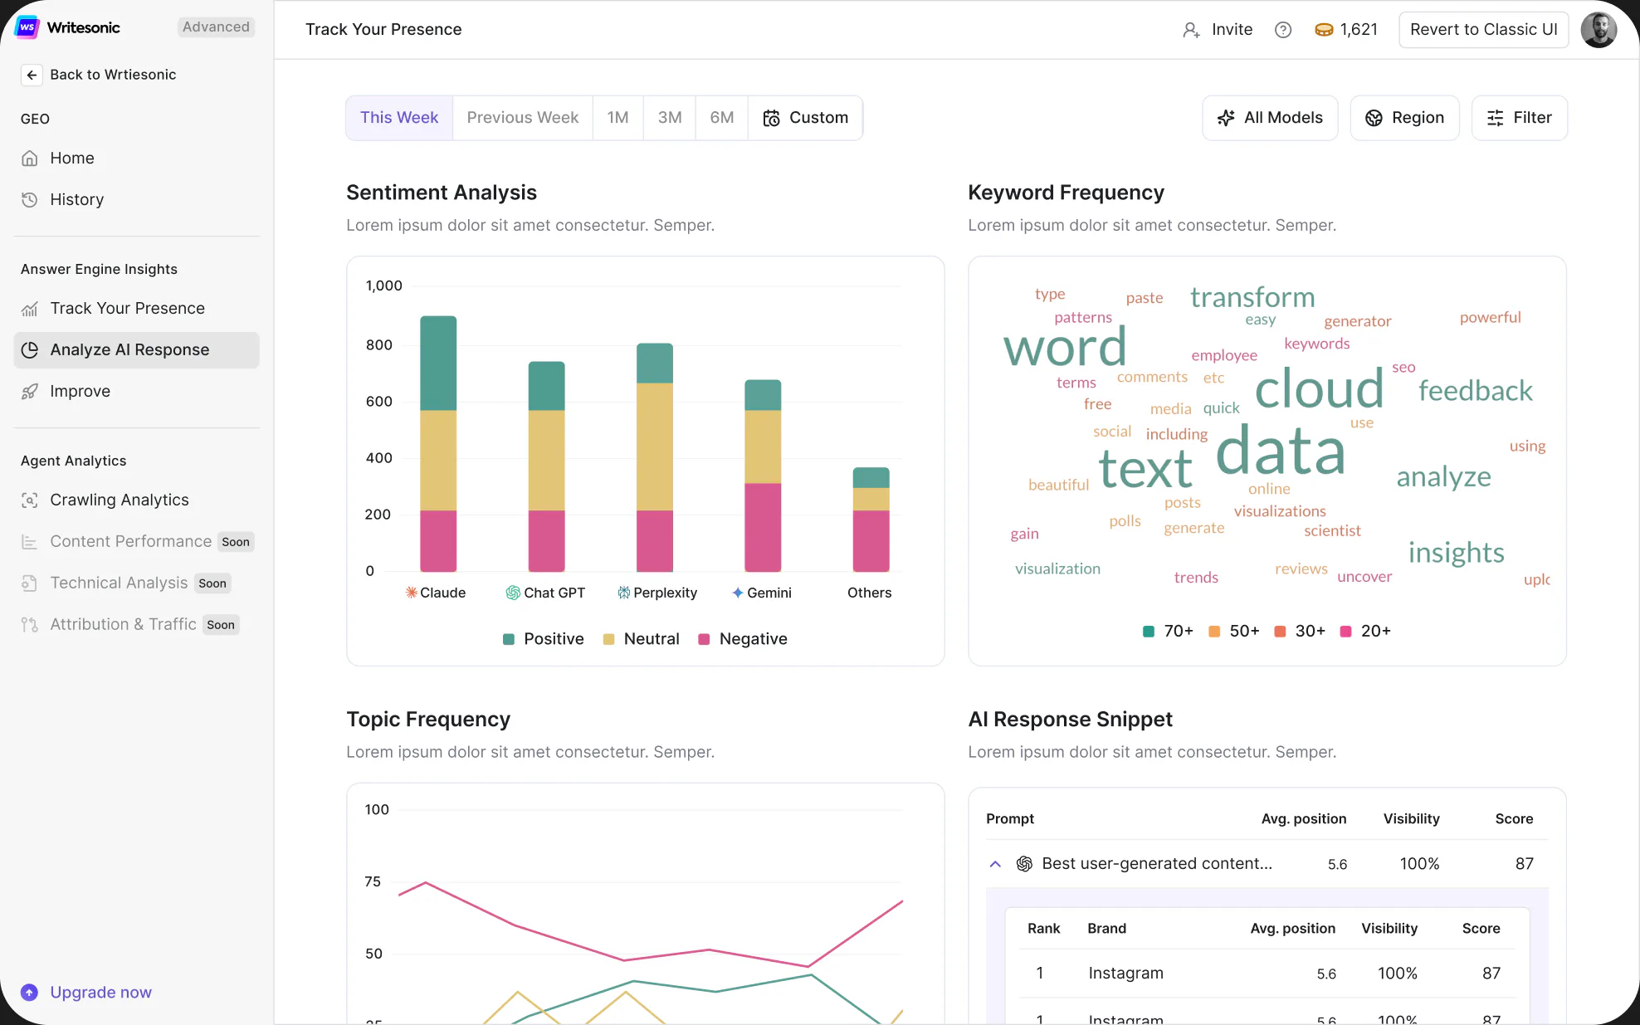Select the 1M time range
The height and width of the screenshot is (1025, 1640).
tap(617, 118)
